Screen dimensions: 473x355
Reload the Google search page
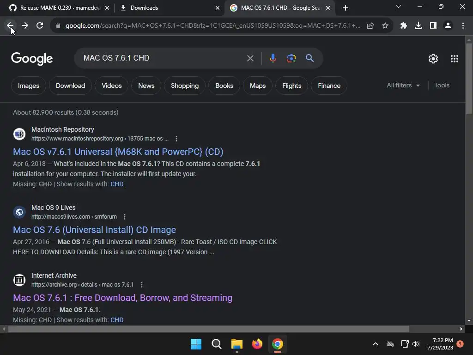(x=40, y=26)
